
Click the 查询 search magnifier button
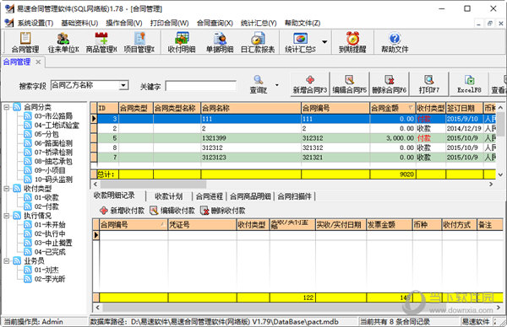pos(258,84)
